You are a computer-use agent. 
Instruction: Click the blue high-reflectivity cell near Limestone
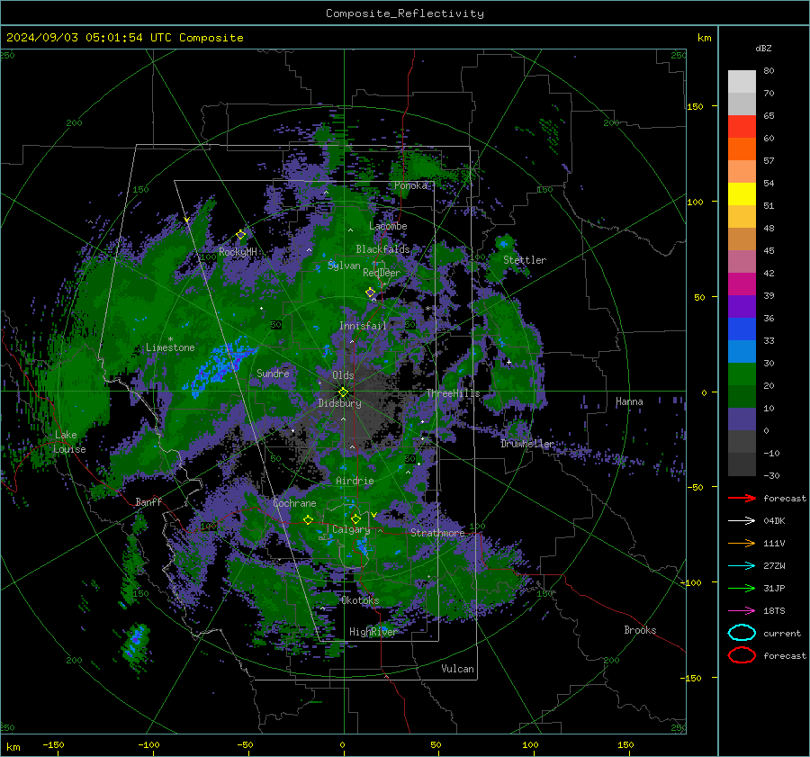pyautogui.click(x=220, y=365)
